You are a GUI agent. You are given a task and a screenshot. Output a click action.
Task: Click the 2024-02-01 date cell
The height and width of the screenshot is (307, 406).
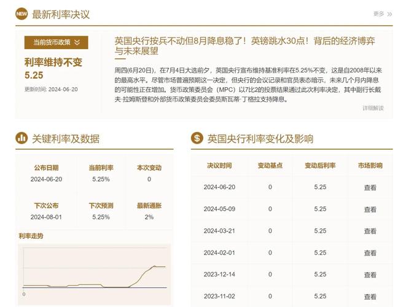[x=219, y=252]
